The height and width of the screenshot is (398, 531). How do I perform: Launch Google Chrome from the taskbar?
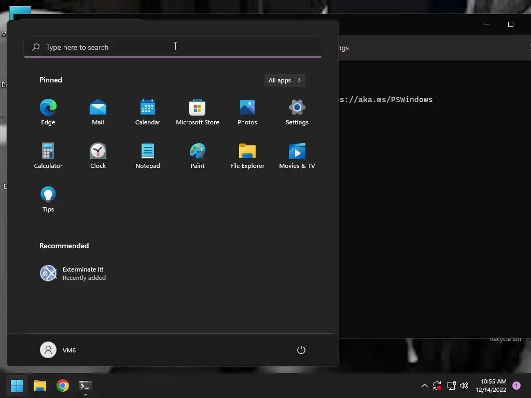(63, 386)
